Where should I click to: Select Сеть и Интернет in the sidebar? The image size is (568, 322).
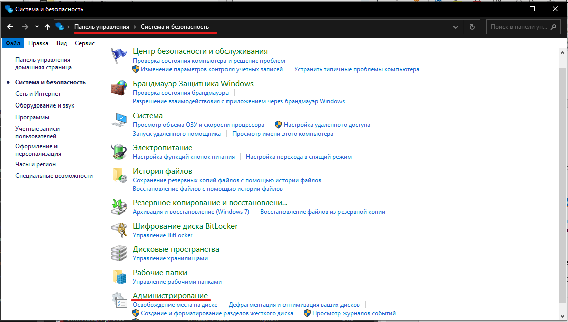point(38,94)
